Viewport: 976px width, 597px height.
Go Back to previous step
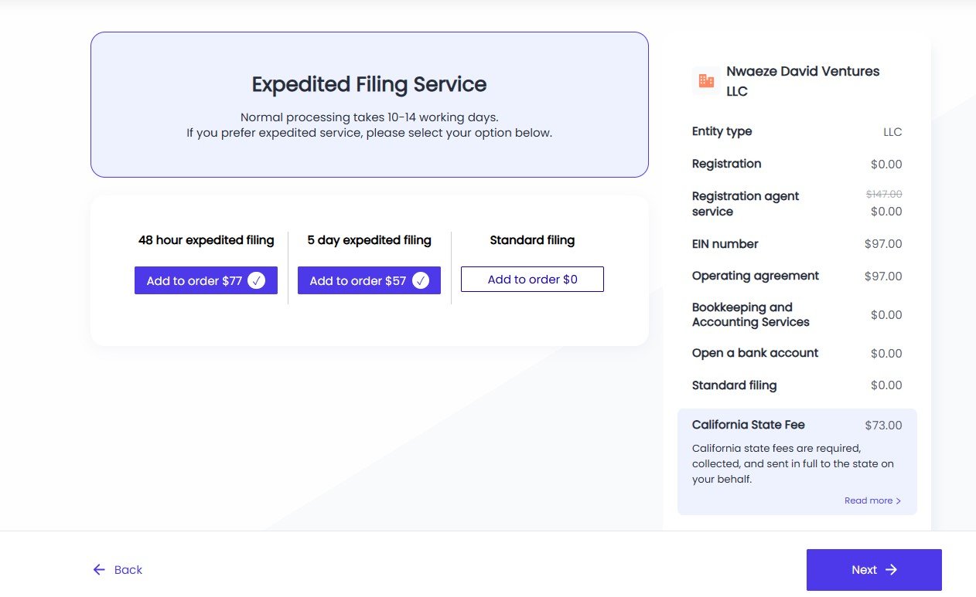(118, 570)
